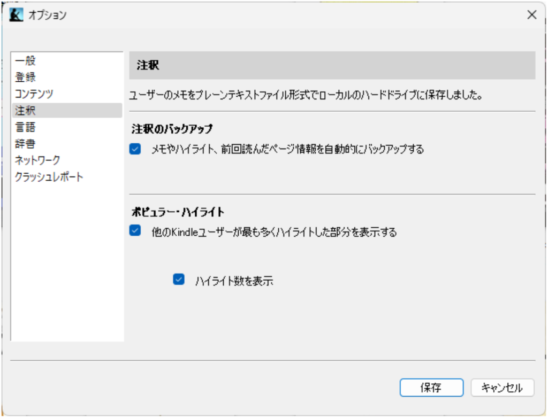Close the オプション dialog window

pyautogui.click(x=531, y=14)
